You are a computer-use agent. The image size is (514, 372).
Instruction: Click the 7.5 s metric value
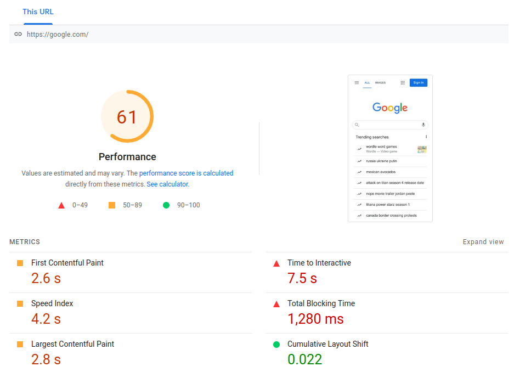pos(302,278)
